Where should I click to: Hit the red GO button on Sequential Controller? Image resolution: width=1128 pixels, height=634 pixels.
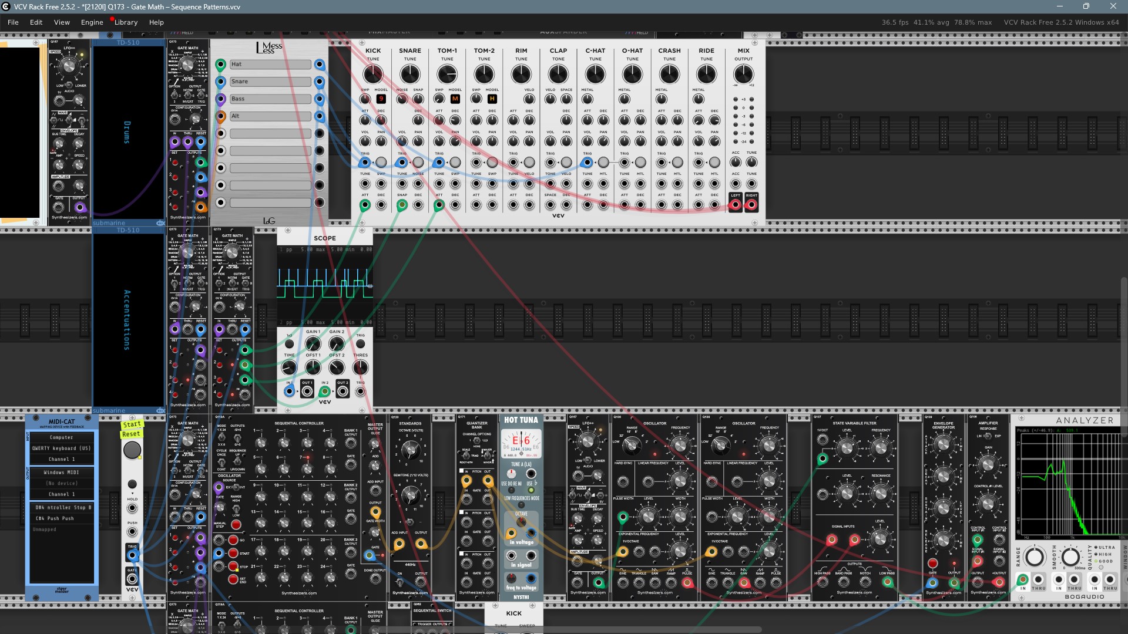(233, 540)
